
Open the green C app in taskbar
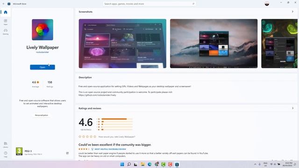click(x=164, y=164)
